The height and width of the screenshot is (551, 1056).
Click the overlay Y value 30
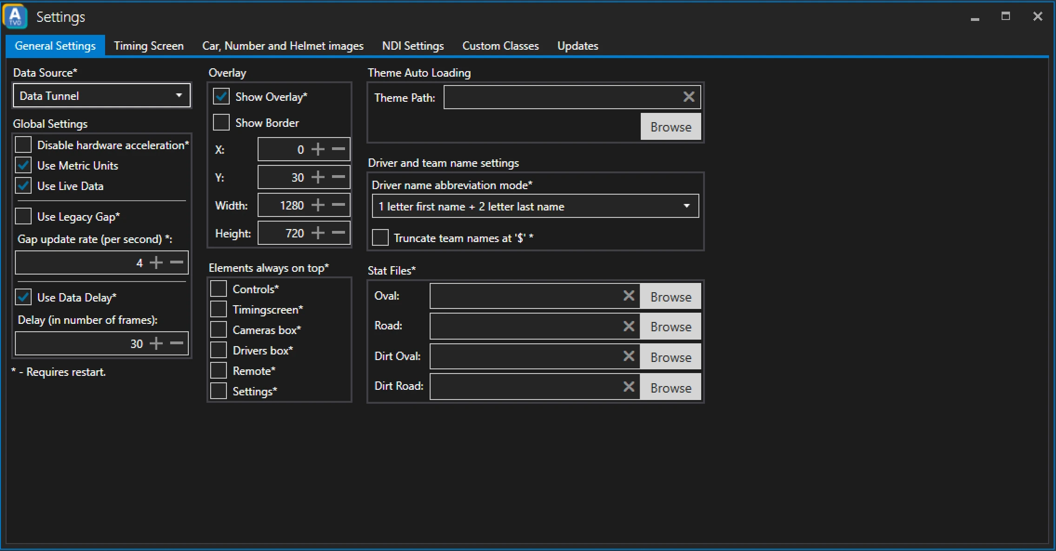pyautogui.click(x=298, y=177)
